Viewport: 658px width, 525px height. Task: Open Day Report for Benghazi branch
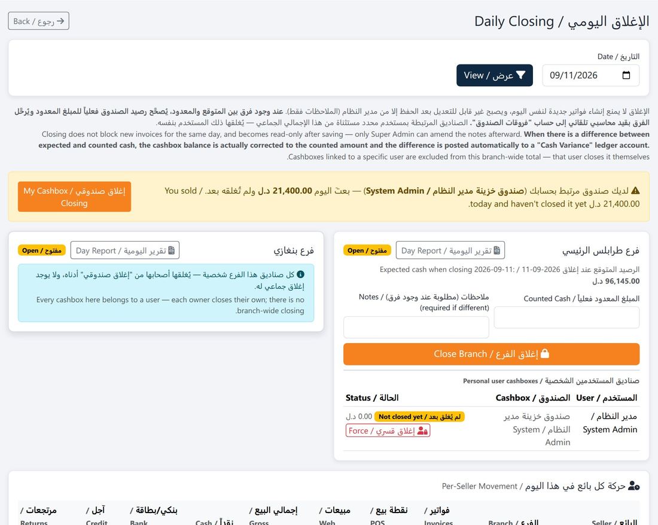click(x=125, y=251)
